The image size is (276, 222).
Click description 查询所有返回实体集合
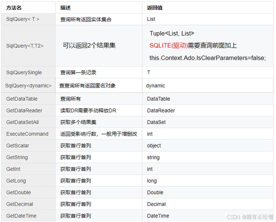(86, 19)
